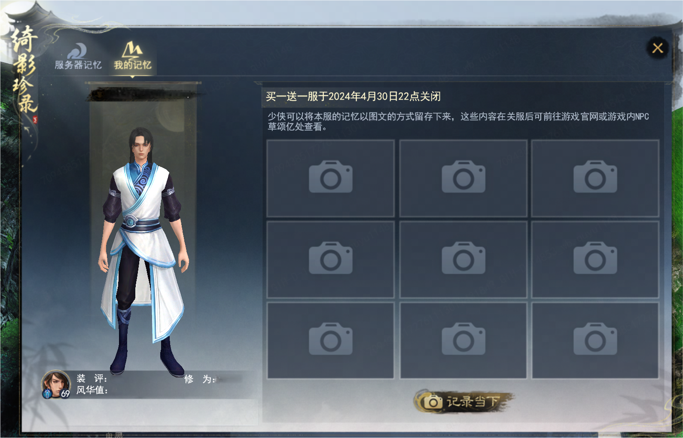Select the center camera photo slot
The height and width of the screenshot is (438, 683).
(463, 259)
